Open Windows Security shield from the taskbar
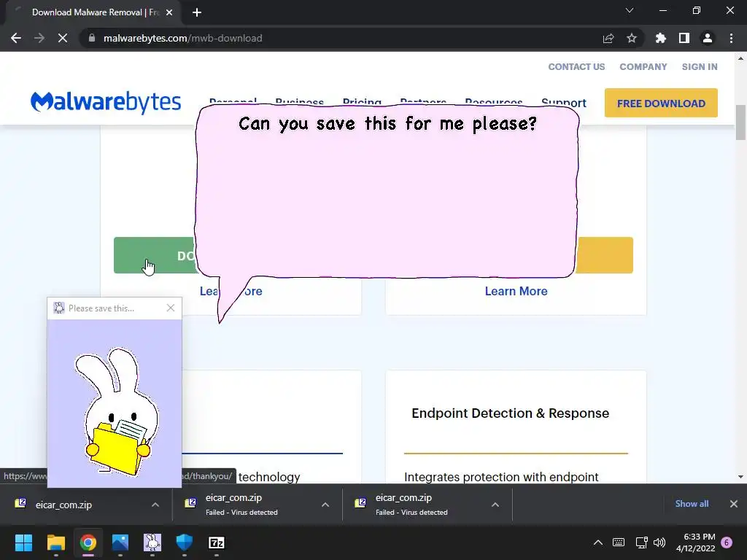Viewport: 747px width, 560px height. 185,542
